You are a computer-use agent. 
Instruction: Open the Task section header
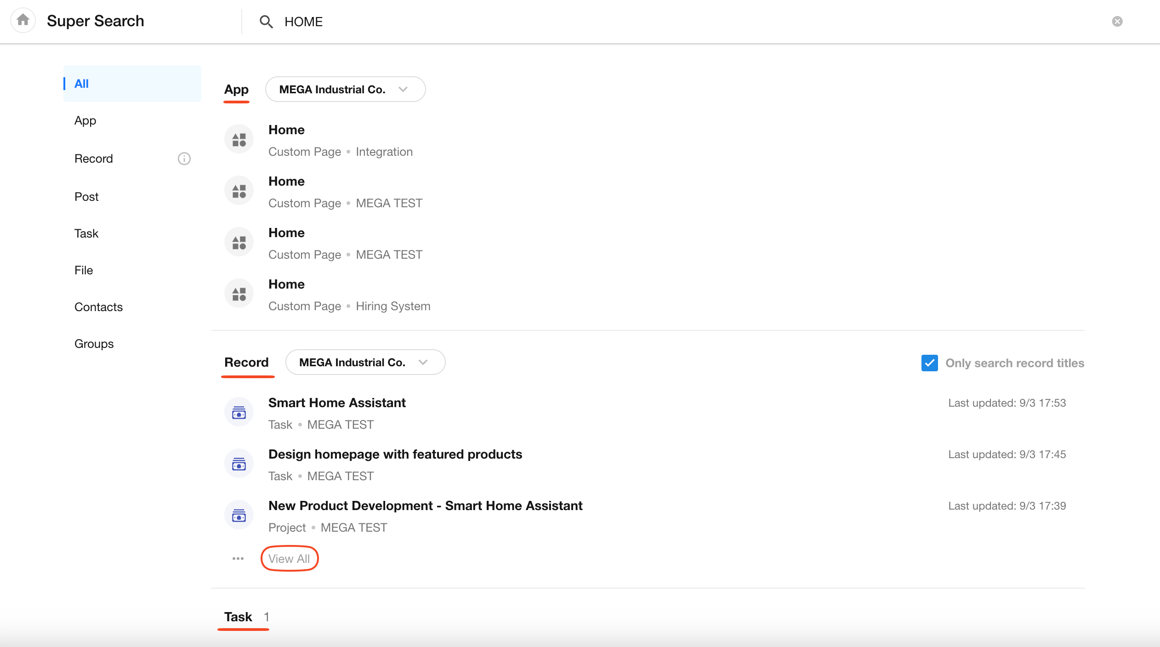[x=238, y=617]
